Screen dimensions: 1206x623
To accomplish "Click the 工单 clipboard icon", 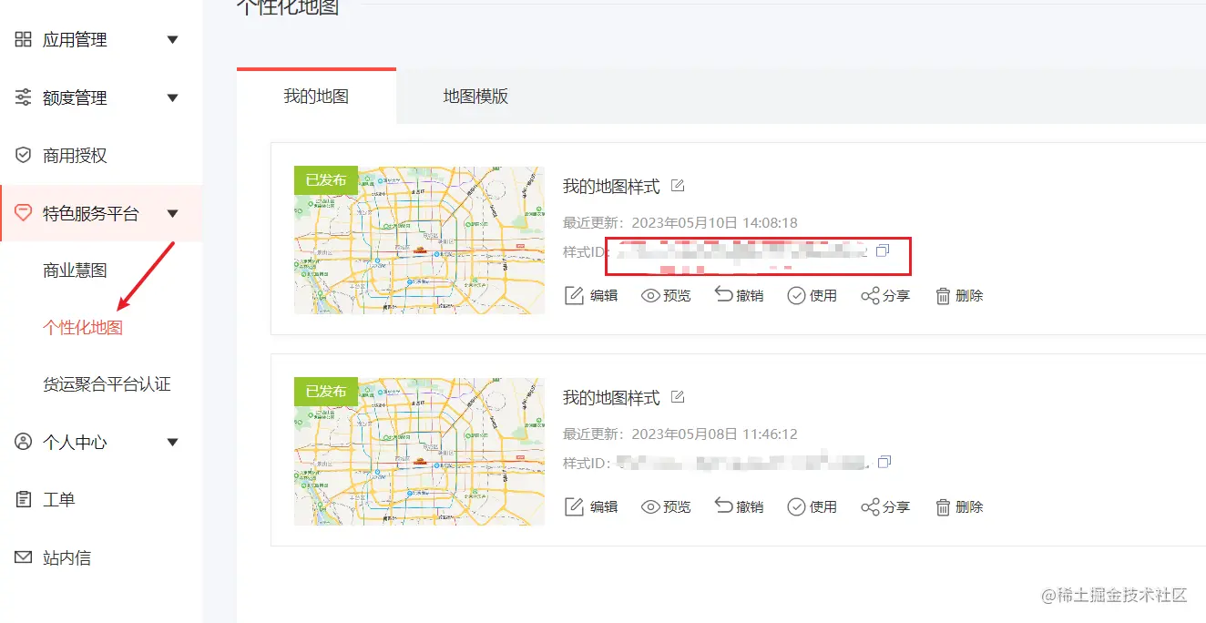I will pyautogui.click(x=24, y=500).
